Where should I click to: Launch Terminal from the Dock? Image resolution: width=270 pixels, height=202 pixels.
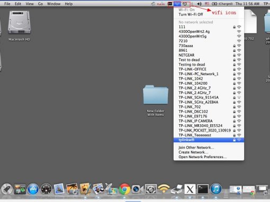(203, 189)
